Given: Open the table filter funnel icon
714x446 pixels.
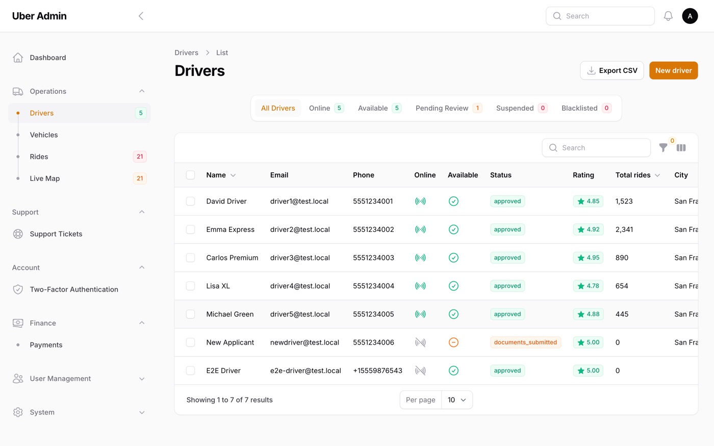Looking at the screenshot, I should (663, 148).
